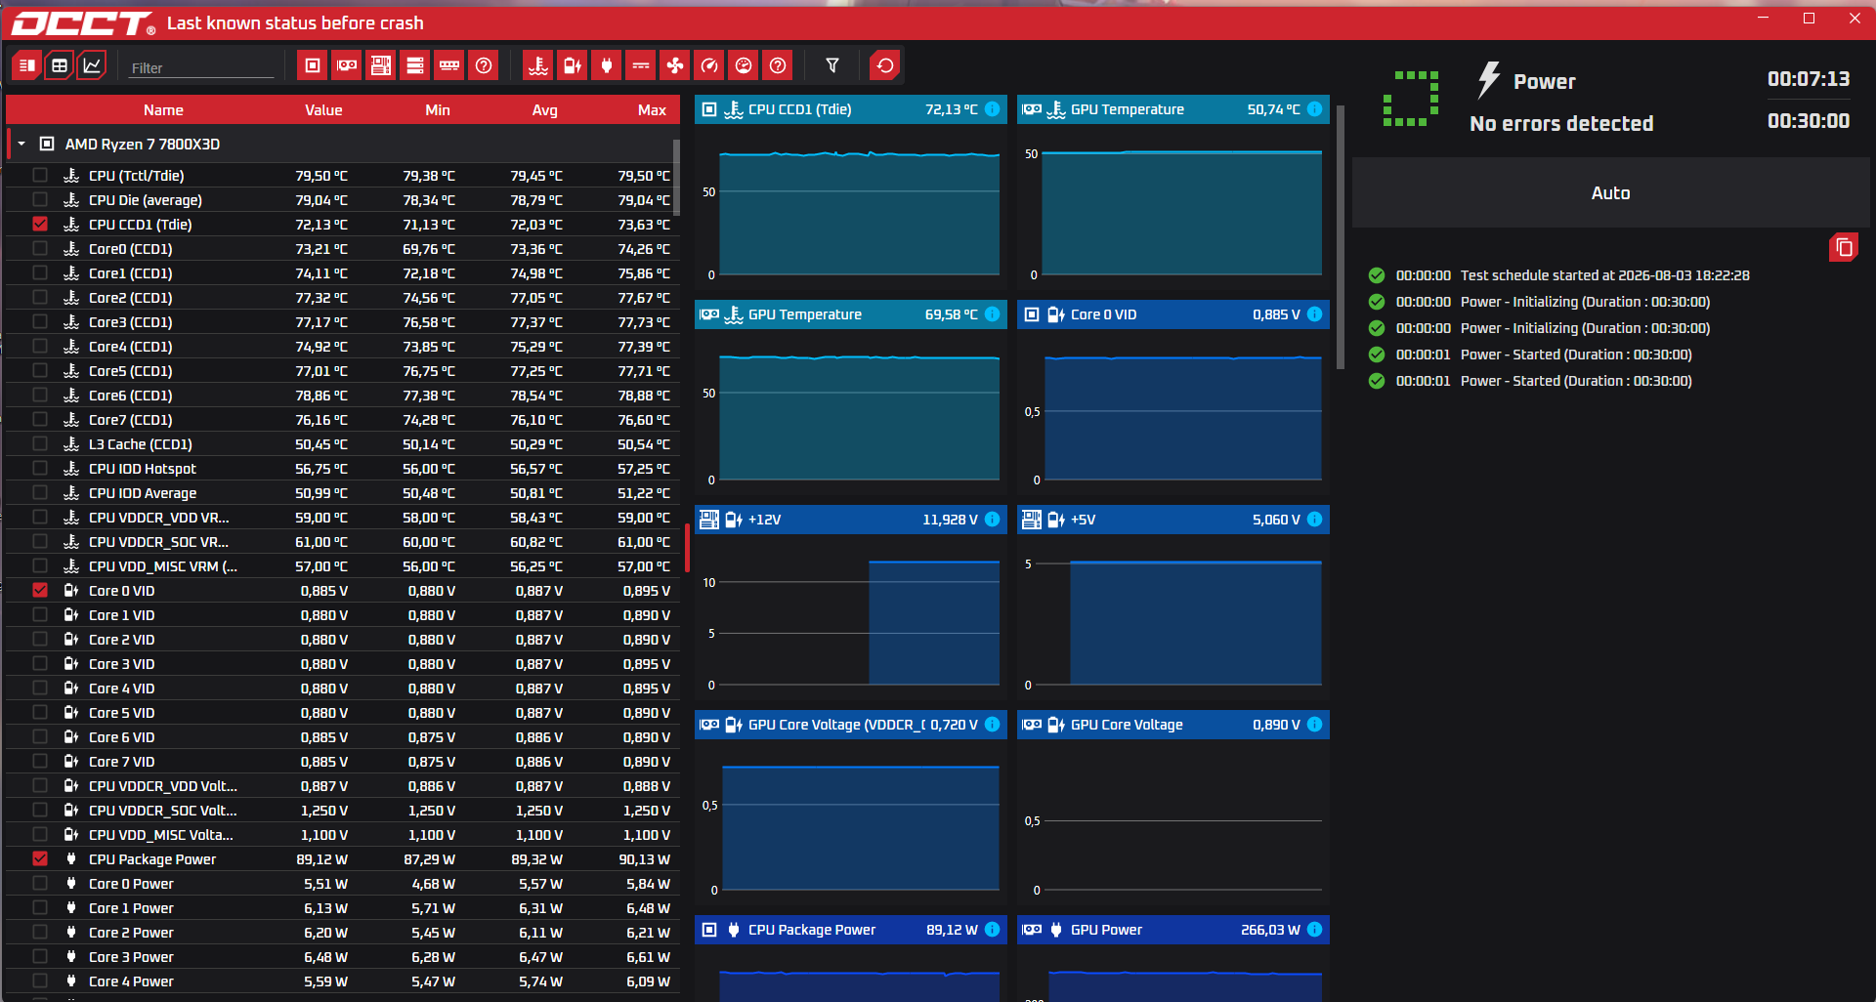Switch to combined table and graph view
1876x1002 pixels.
point(26,65)
